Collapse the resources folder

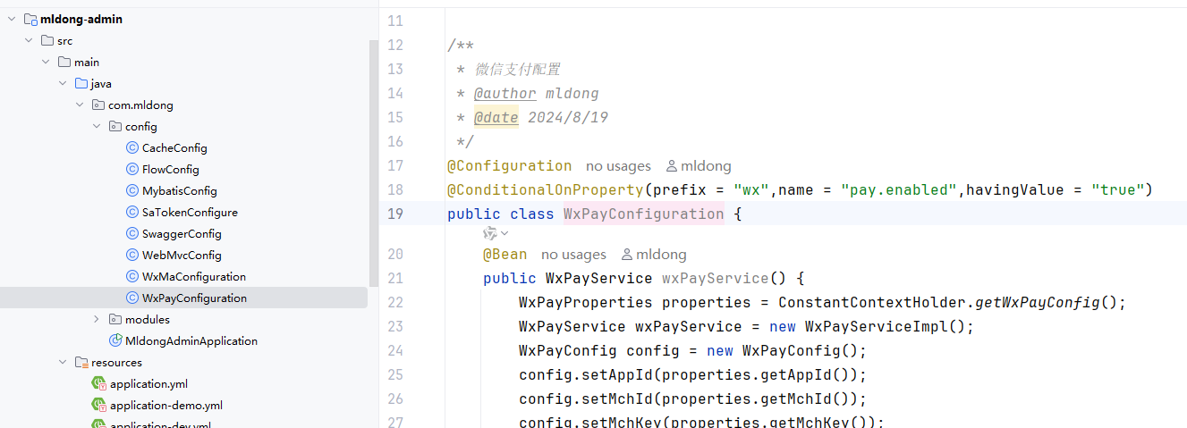[x=63, y=363]
